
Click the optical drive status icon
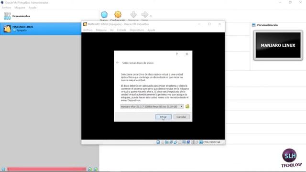163,142
